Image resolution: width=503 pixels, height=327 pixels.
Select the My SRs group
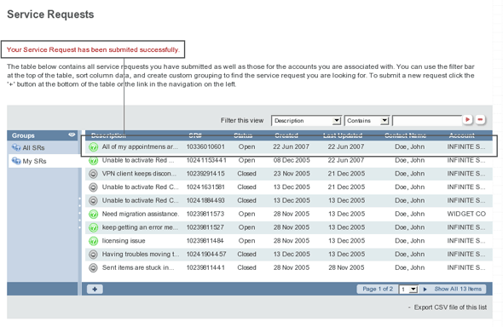34,161
